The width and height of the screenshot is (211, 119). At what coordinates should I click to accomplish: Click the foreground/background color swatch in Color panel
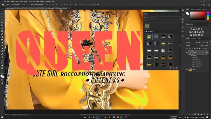click(188, 13)
